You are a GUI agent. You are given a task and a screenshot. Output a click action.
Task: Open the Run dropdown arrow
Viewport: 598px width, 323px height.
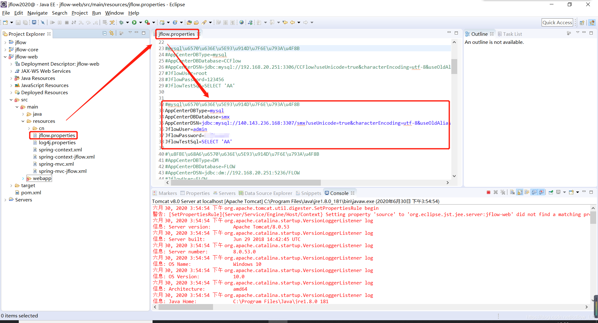coord(140,22)
